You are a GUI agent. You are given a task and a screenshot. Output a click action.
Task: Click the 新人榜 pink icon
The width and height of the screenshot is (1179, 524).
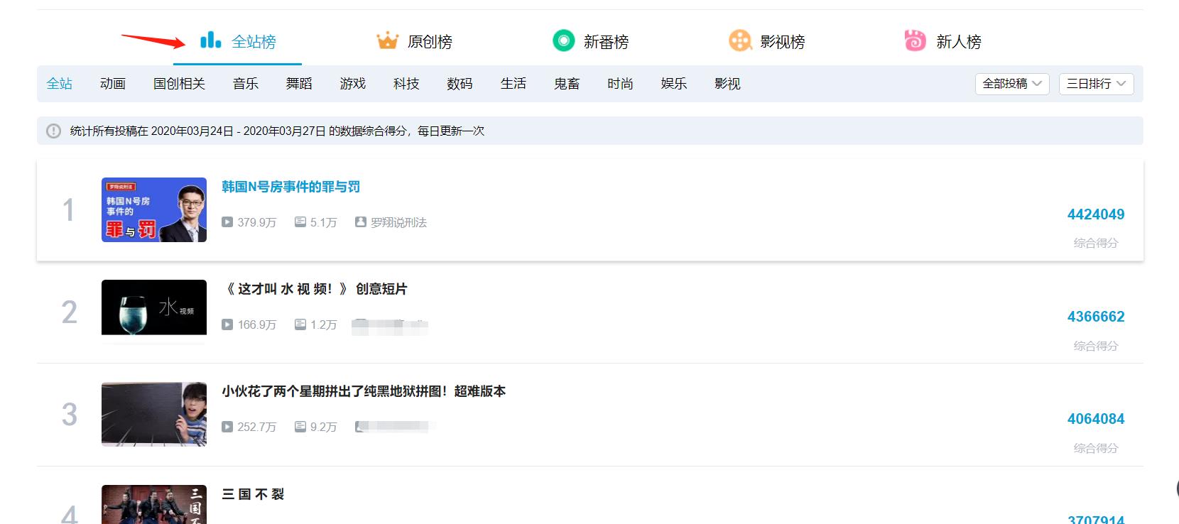click(915, 40)
